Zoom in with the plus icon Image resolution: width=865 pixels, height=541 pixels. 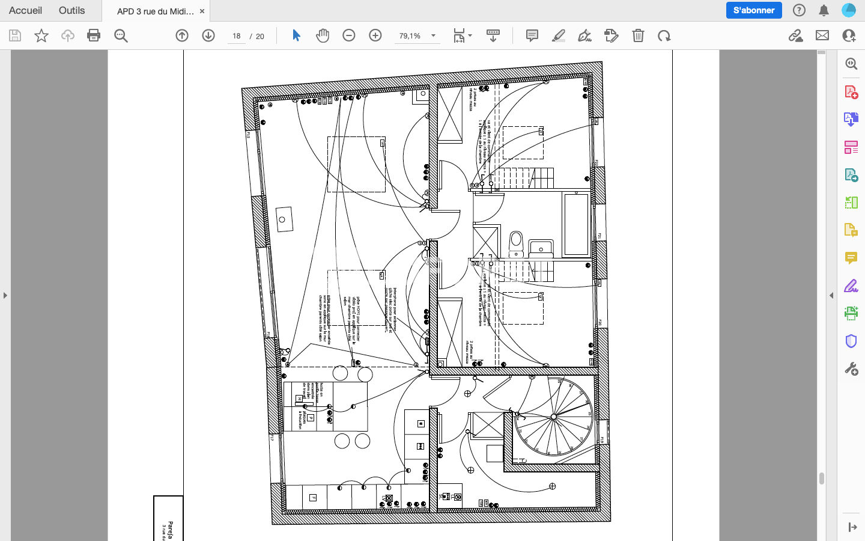click(375, 35)
